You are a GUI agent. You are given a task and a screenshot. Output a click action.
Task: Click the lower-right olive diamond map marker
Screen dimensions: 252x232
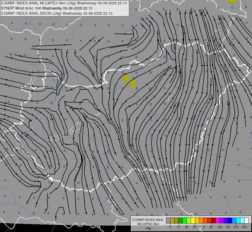click(x=133, y=84)
